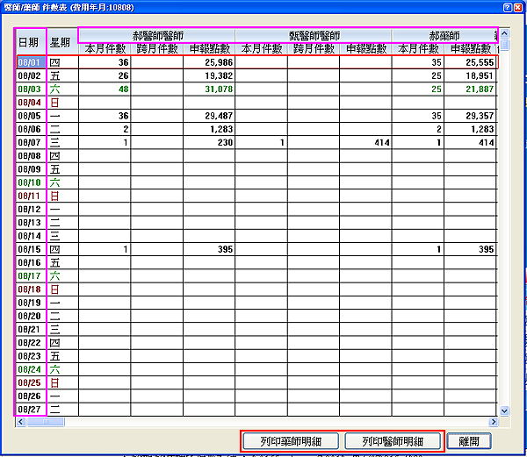
Task: Select the 日期 column header
Action: click(x=31, y=41)
